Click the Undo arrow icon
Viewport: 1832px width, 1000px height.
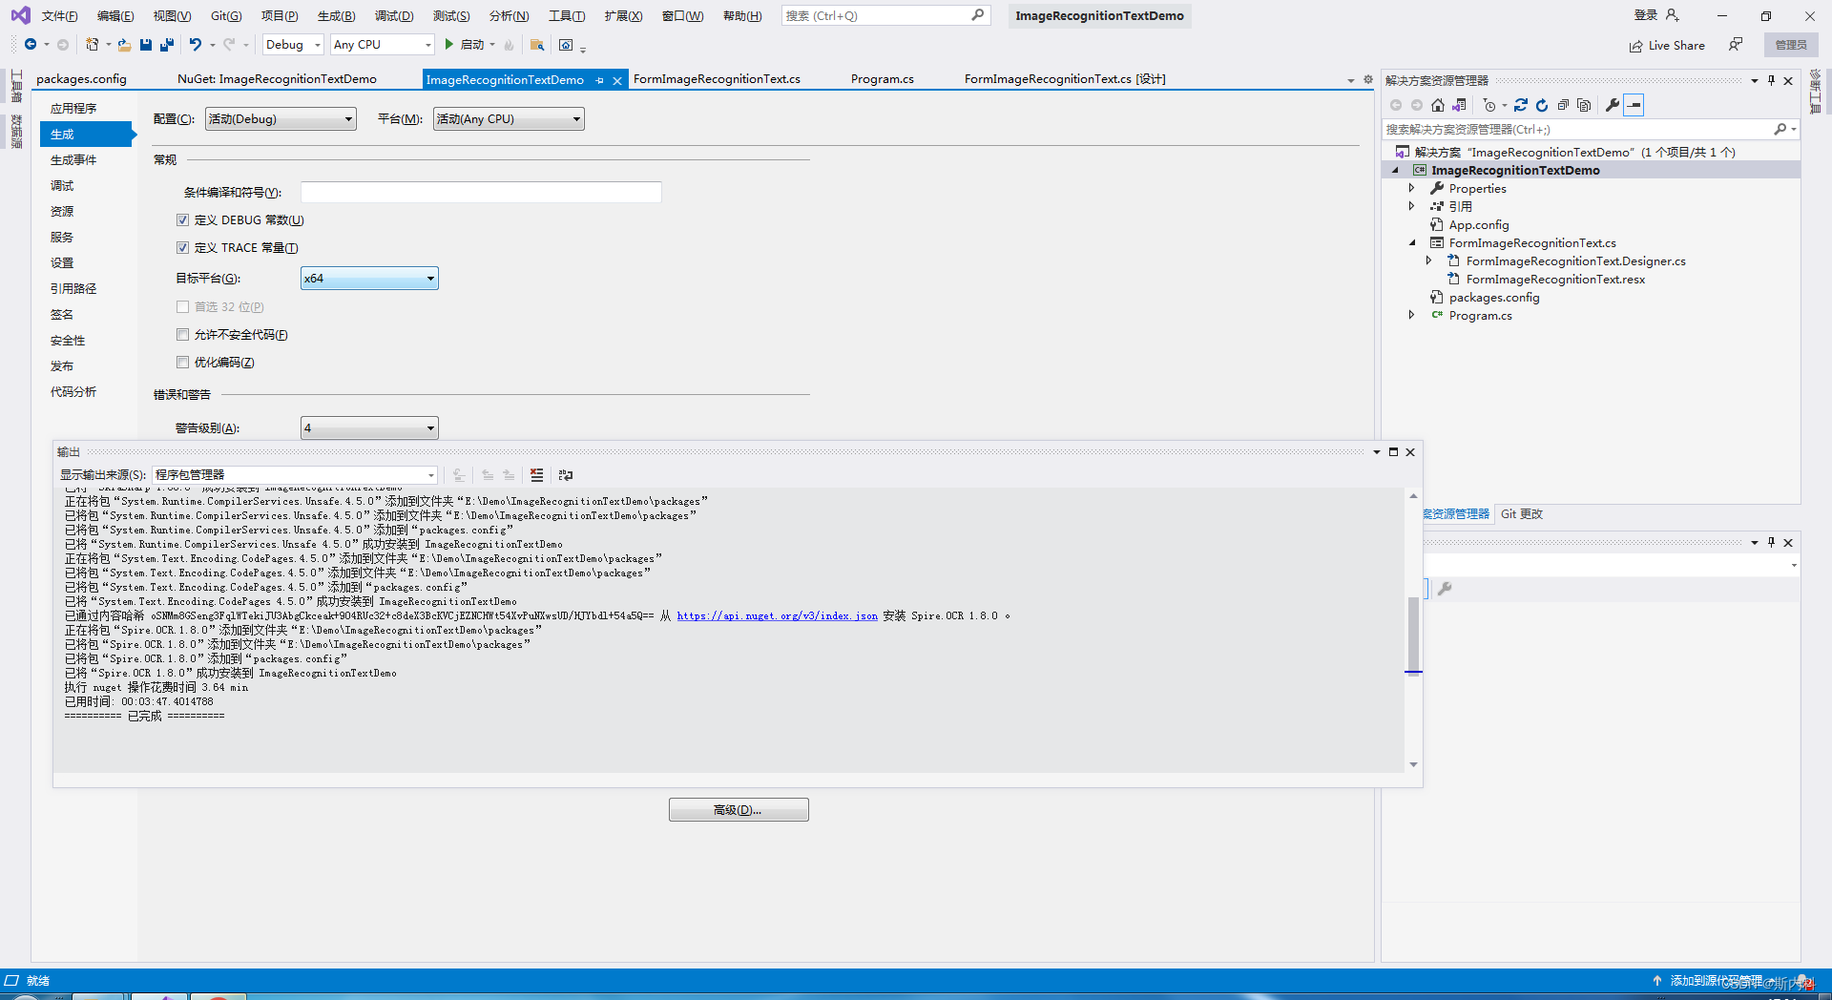[196, 44]
